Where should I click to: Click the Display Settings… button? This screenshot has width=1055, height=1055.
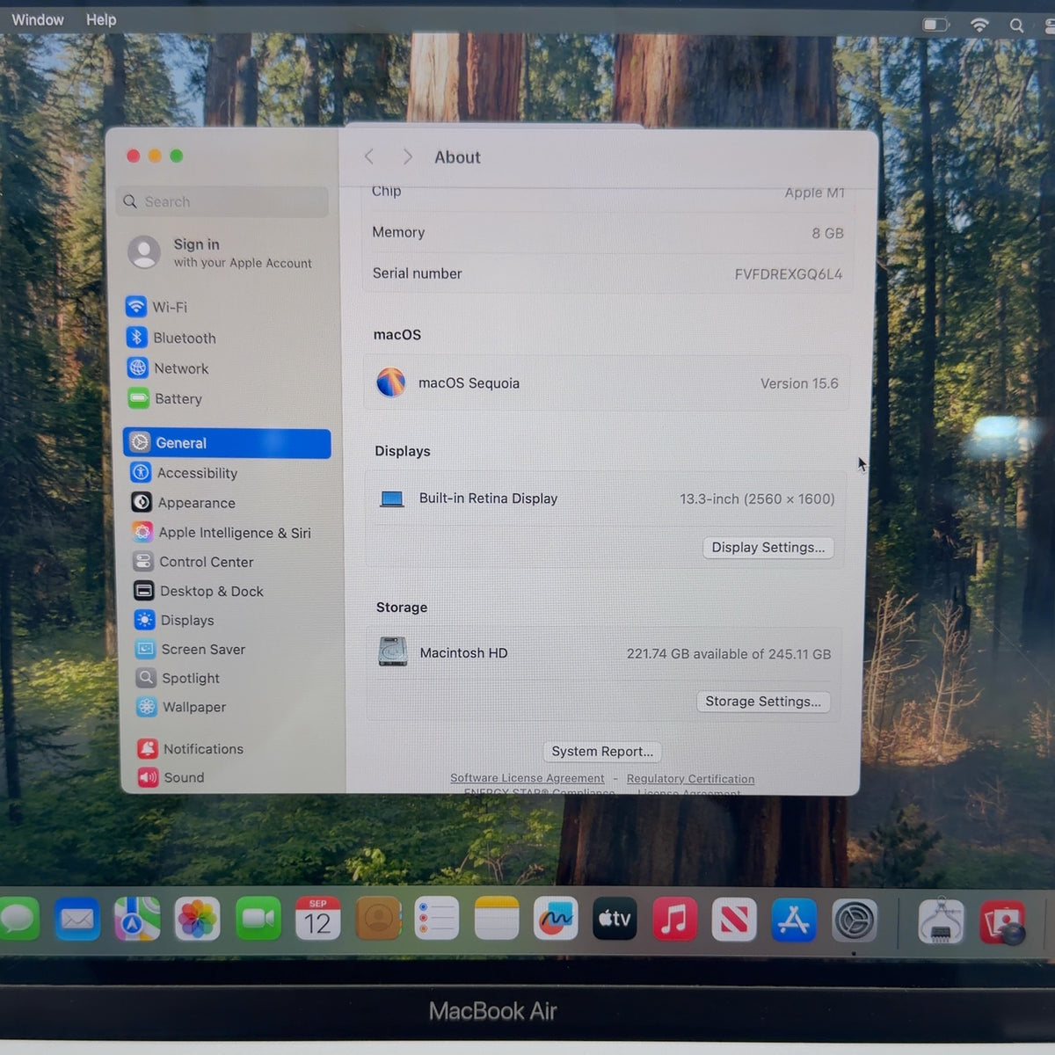pos(768,547)
